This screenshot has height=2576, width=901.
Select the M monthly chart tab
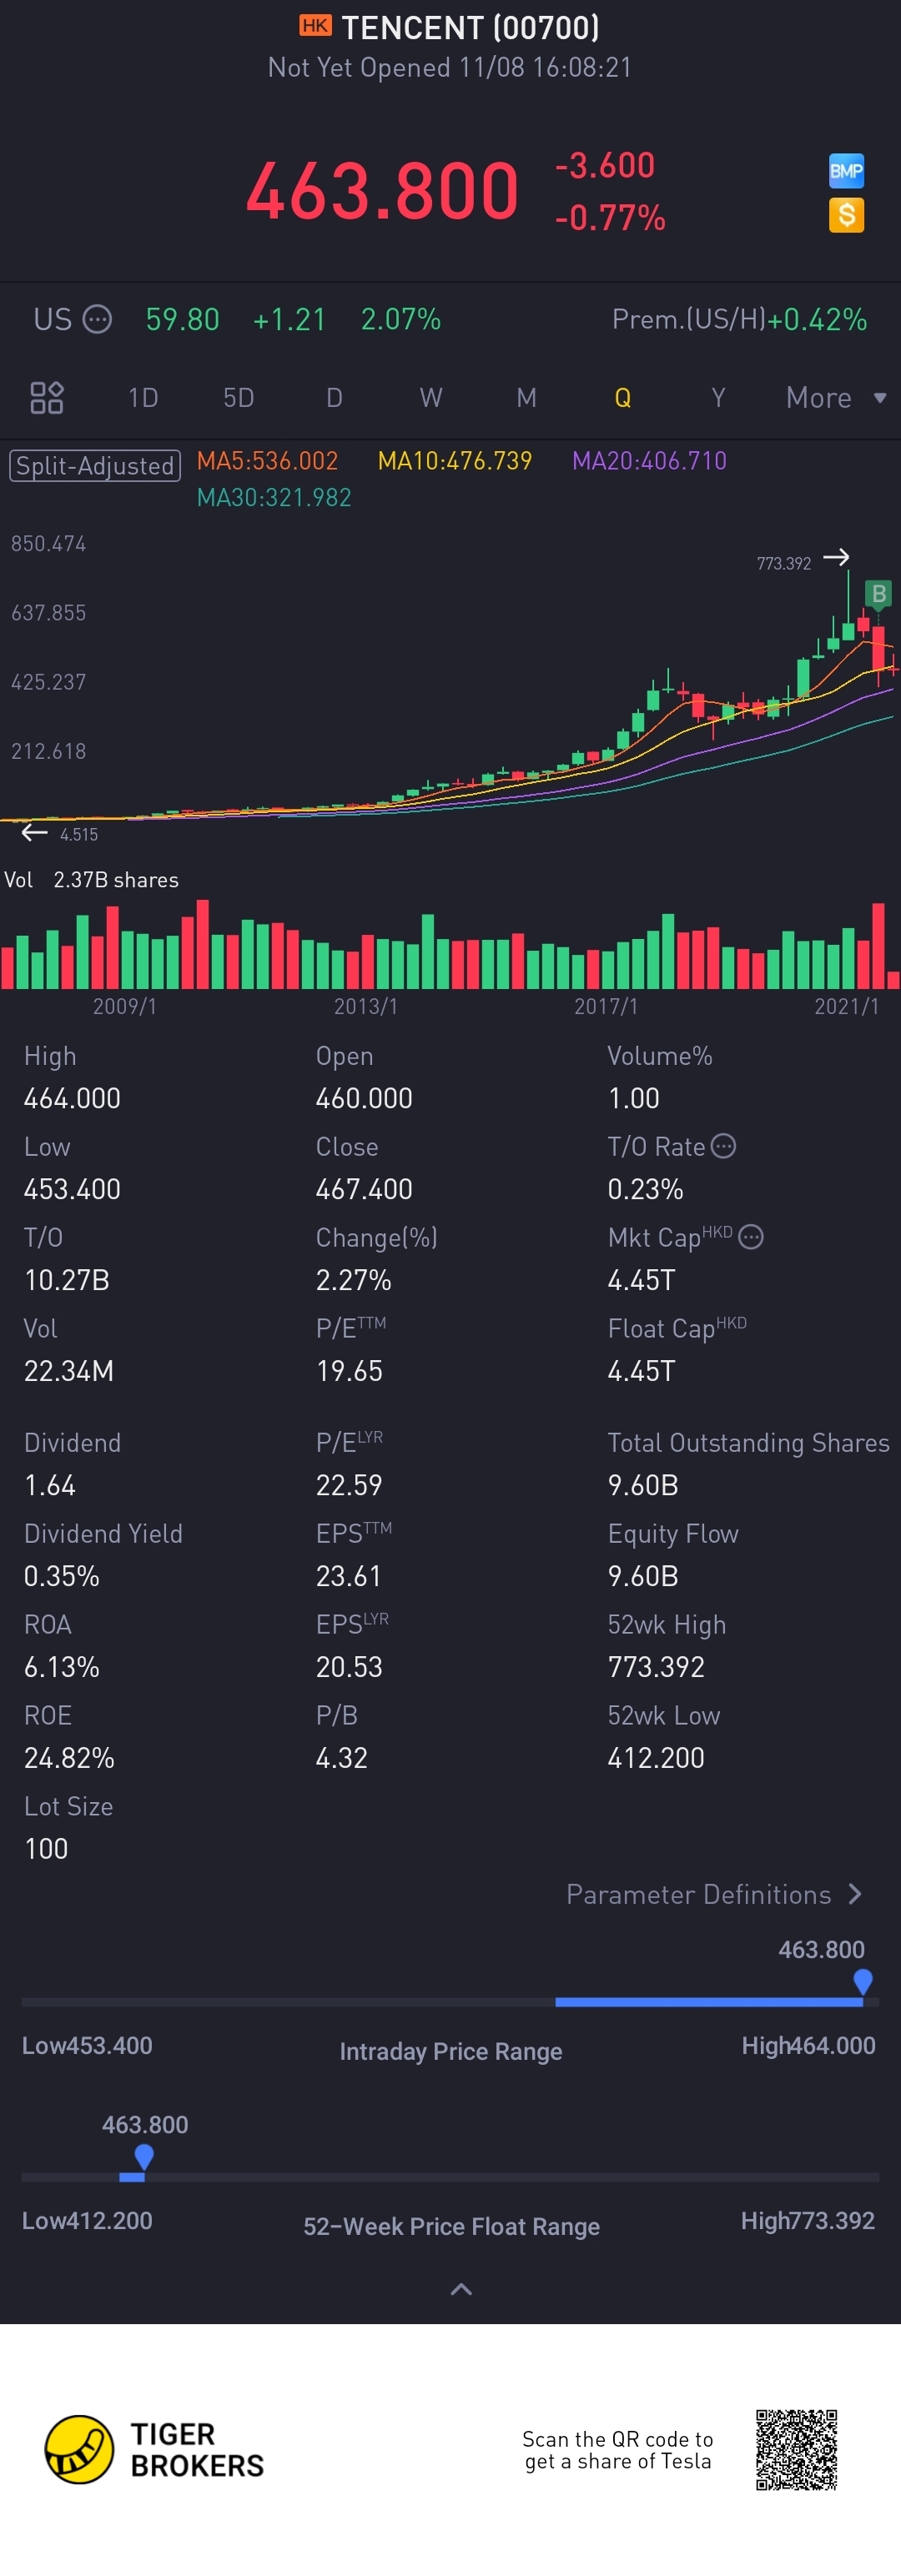click(526, 398)
